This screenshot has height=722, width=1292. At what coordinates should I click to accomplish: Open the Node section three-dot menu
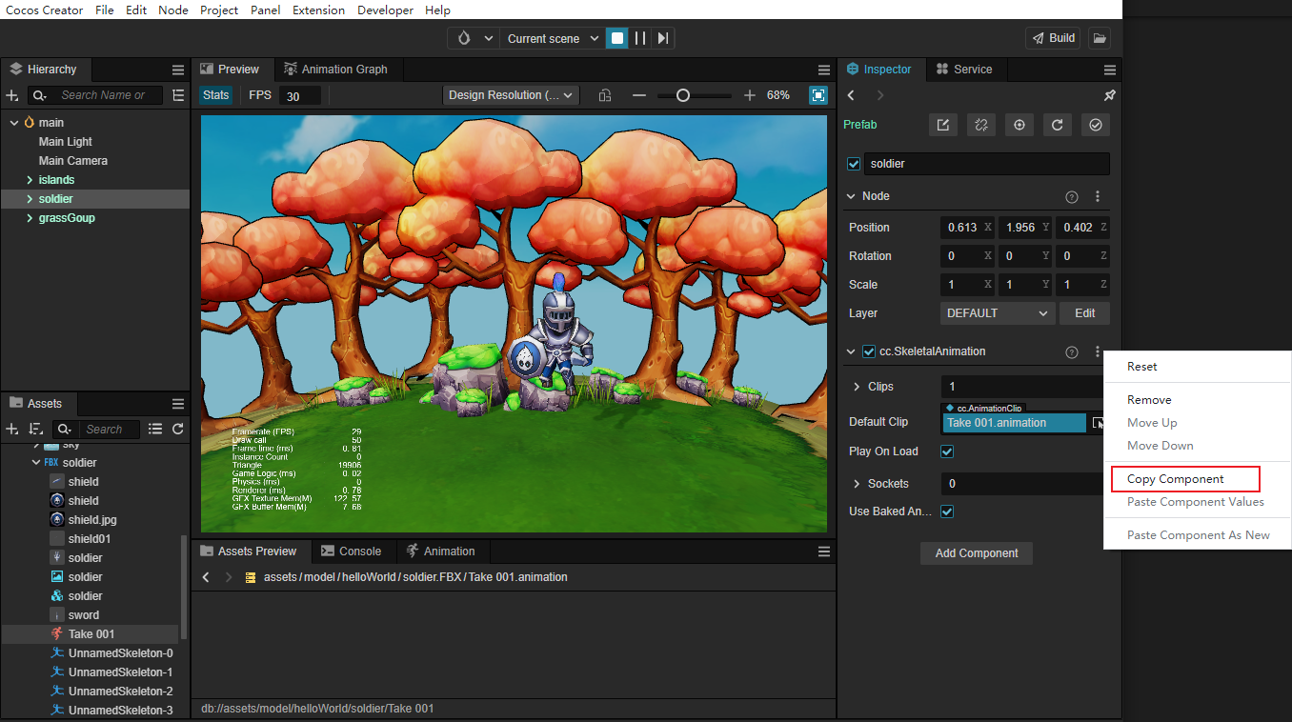coord(1098,196)
